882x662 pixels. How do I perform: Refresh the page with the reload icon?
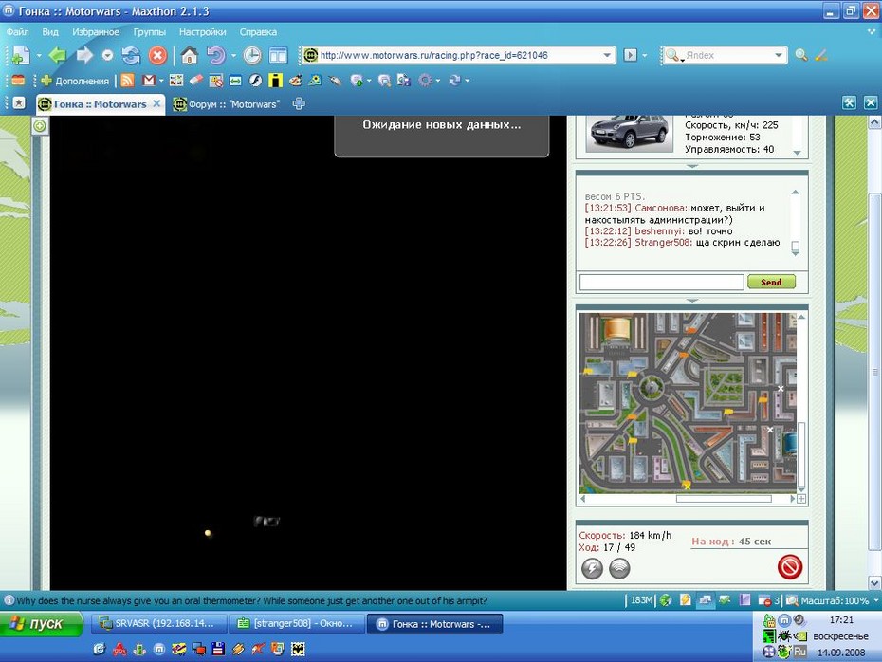(131, 55)
